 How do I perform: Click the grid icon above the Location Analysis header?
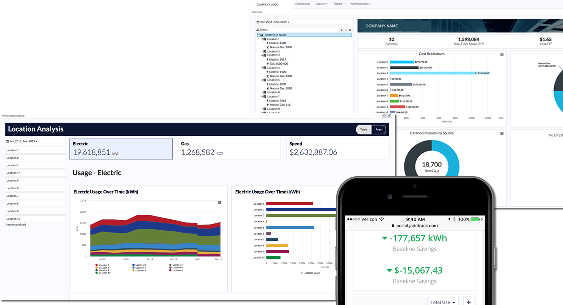click(x=390, y=116)
